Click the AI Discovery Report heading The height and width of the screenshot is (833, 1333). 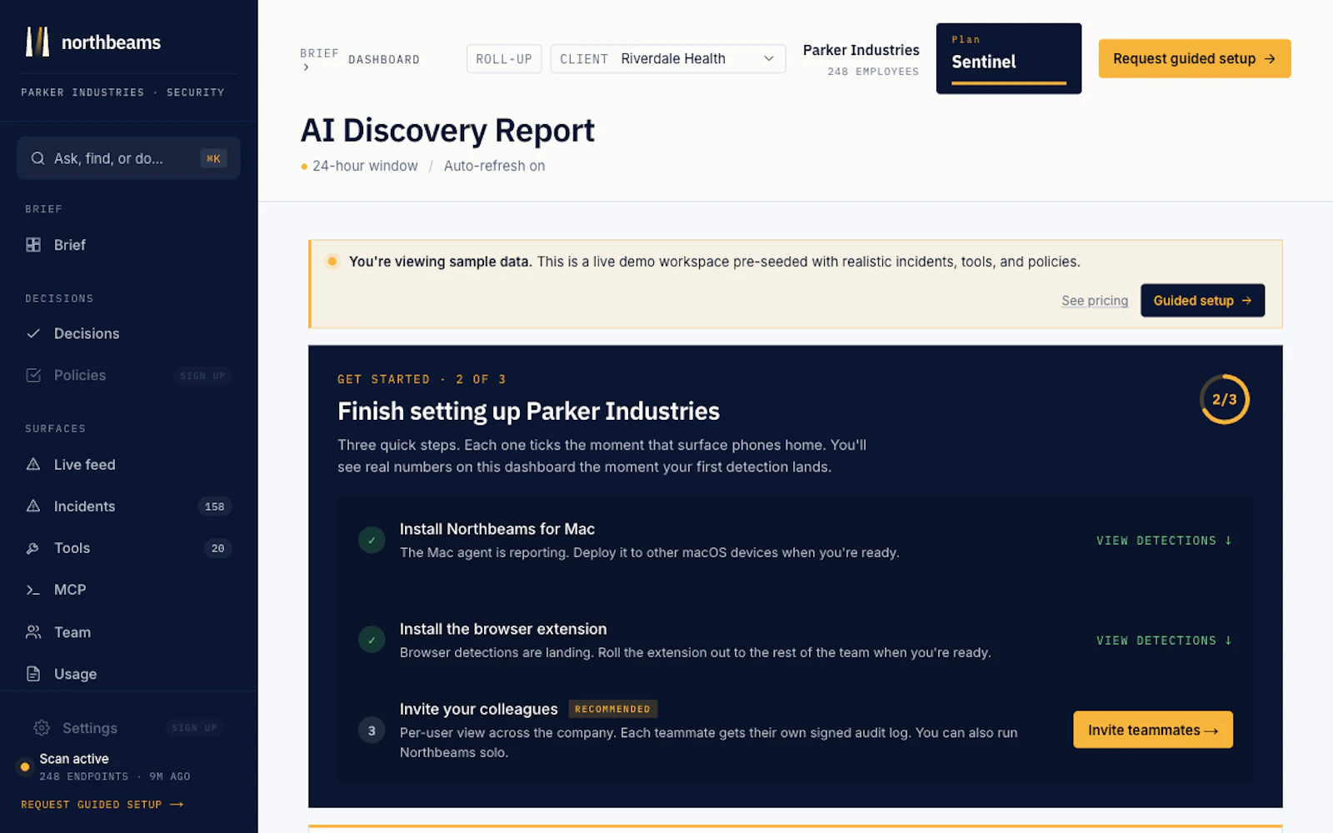point(447,131)
